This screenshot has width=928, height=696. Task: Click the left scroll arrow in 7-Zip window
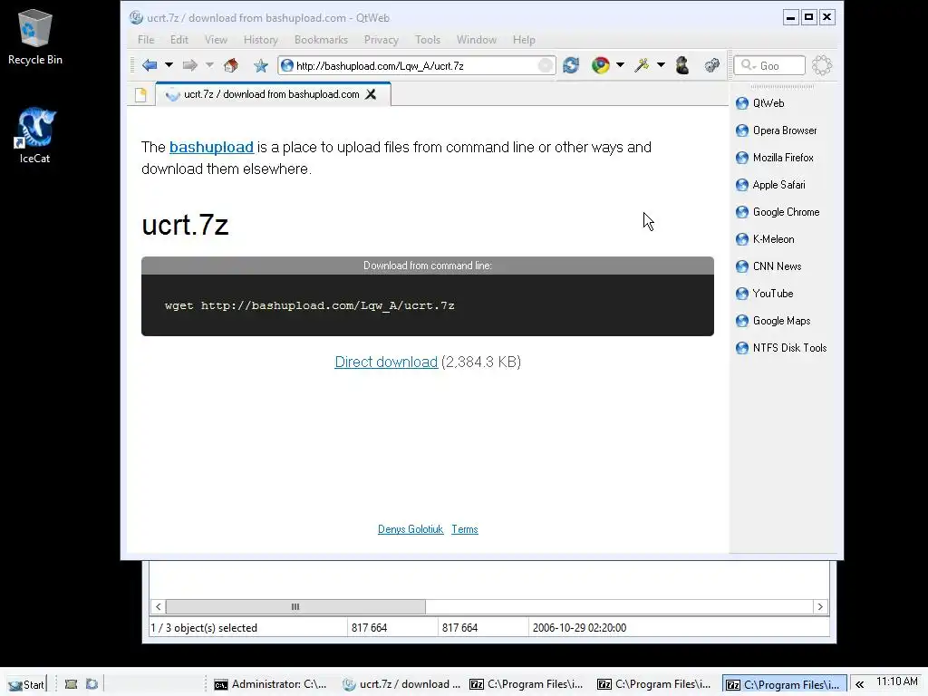click(158, 606)
